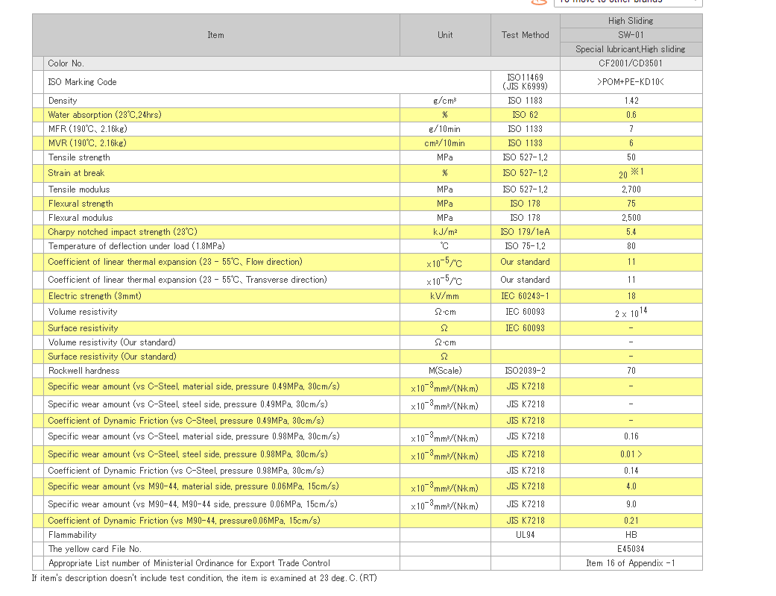Click the SW-01 grade column header
776x596 pixels.
click(x=631, y=35)
